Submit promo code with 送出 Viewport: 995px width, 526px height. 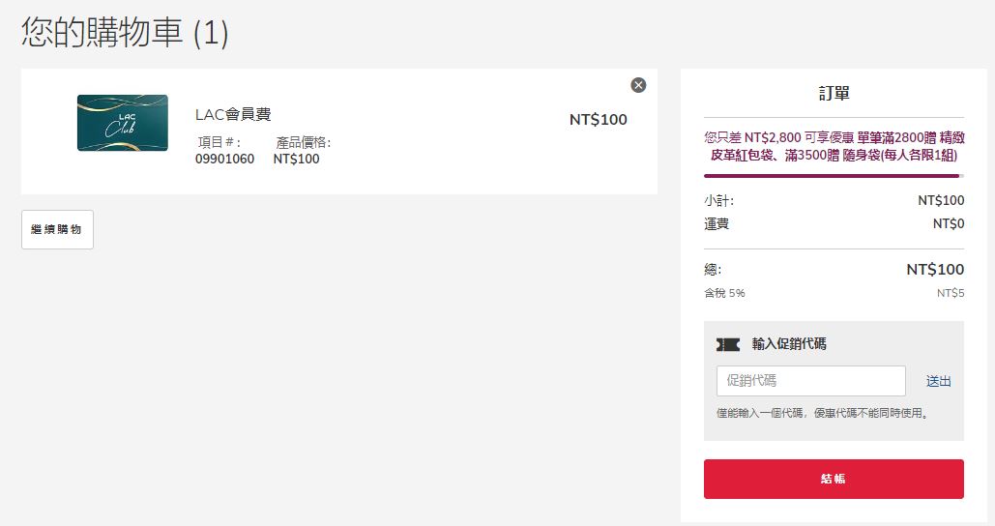939,381
